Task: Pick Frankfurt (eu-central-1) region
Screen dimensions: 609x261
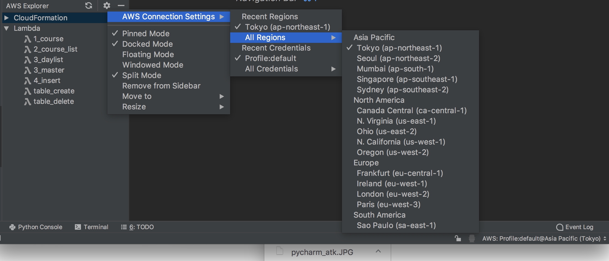Action: [410, 173]
